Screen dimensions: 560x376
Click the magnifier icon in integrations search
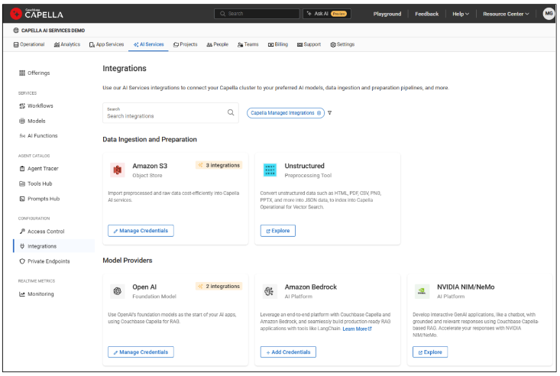click(x=231, y=112)
